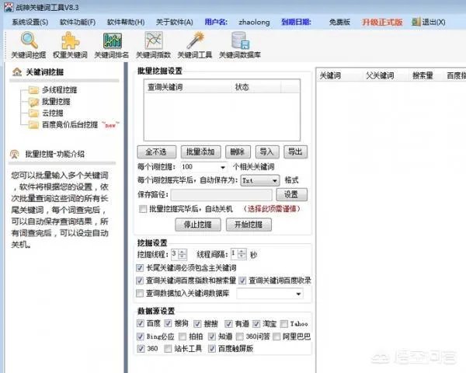Viewport: 466px width, 373px height.
Task: Toggle the 搜狗 data source checkbox
Action: pos(168,323)
